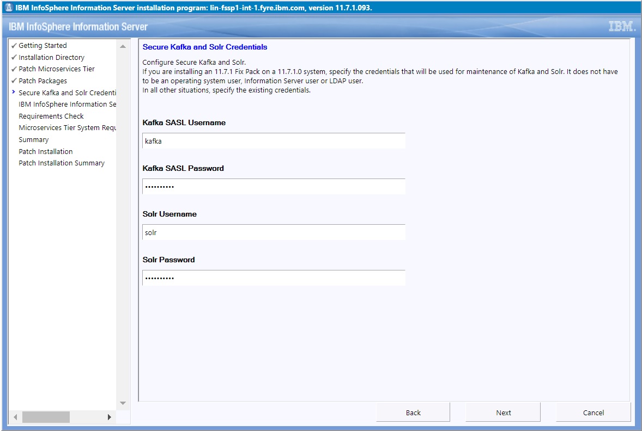Select the Patch Installation Summary step
Screen dimensions: 642x431
(x=62, y=163)
